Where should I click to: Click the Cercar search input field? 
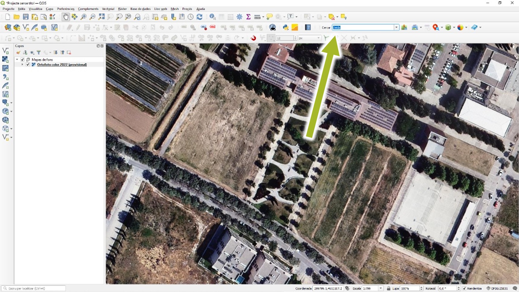[x=363, y=27]
